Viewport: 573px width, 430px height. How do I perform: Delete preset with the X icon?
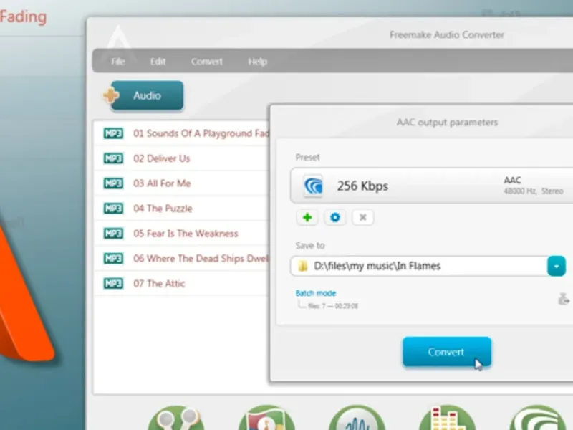click(x=362, y=218)
